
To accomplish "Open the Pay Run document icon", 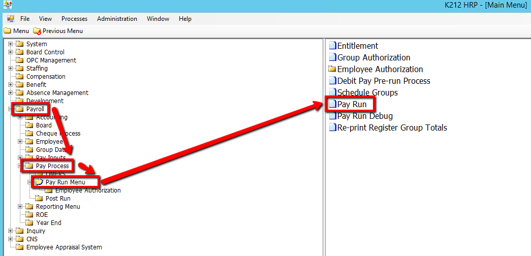I will click(333, 105).
